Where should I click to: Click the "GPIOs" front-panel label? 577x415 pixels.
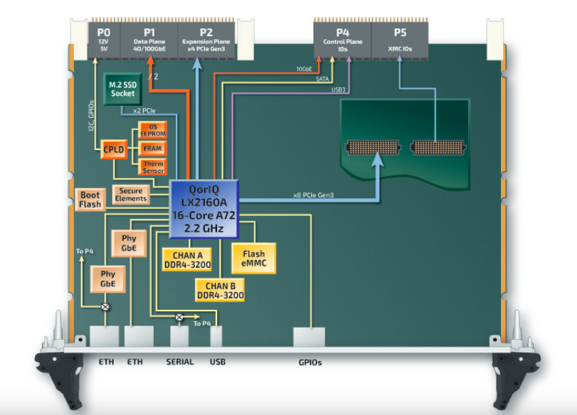310,363
